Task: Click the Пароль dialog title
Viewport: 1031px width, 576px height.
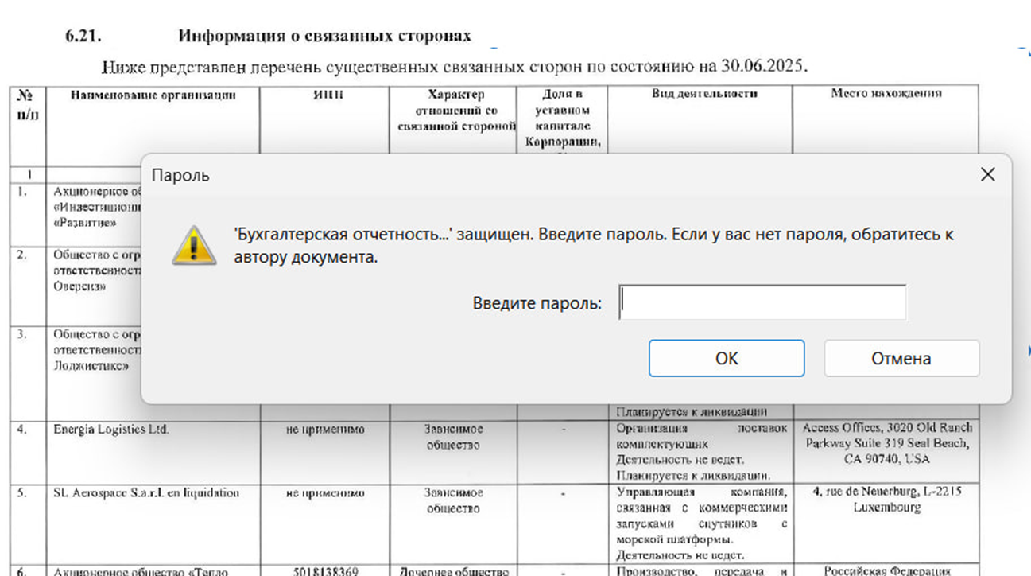Action: point(180,176)
